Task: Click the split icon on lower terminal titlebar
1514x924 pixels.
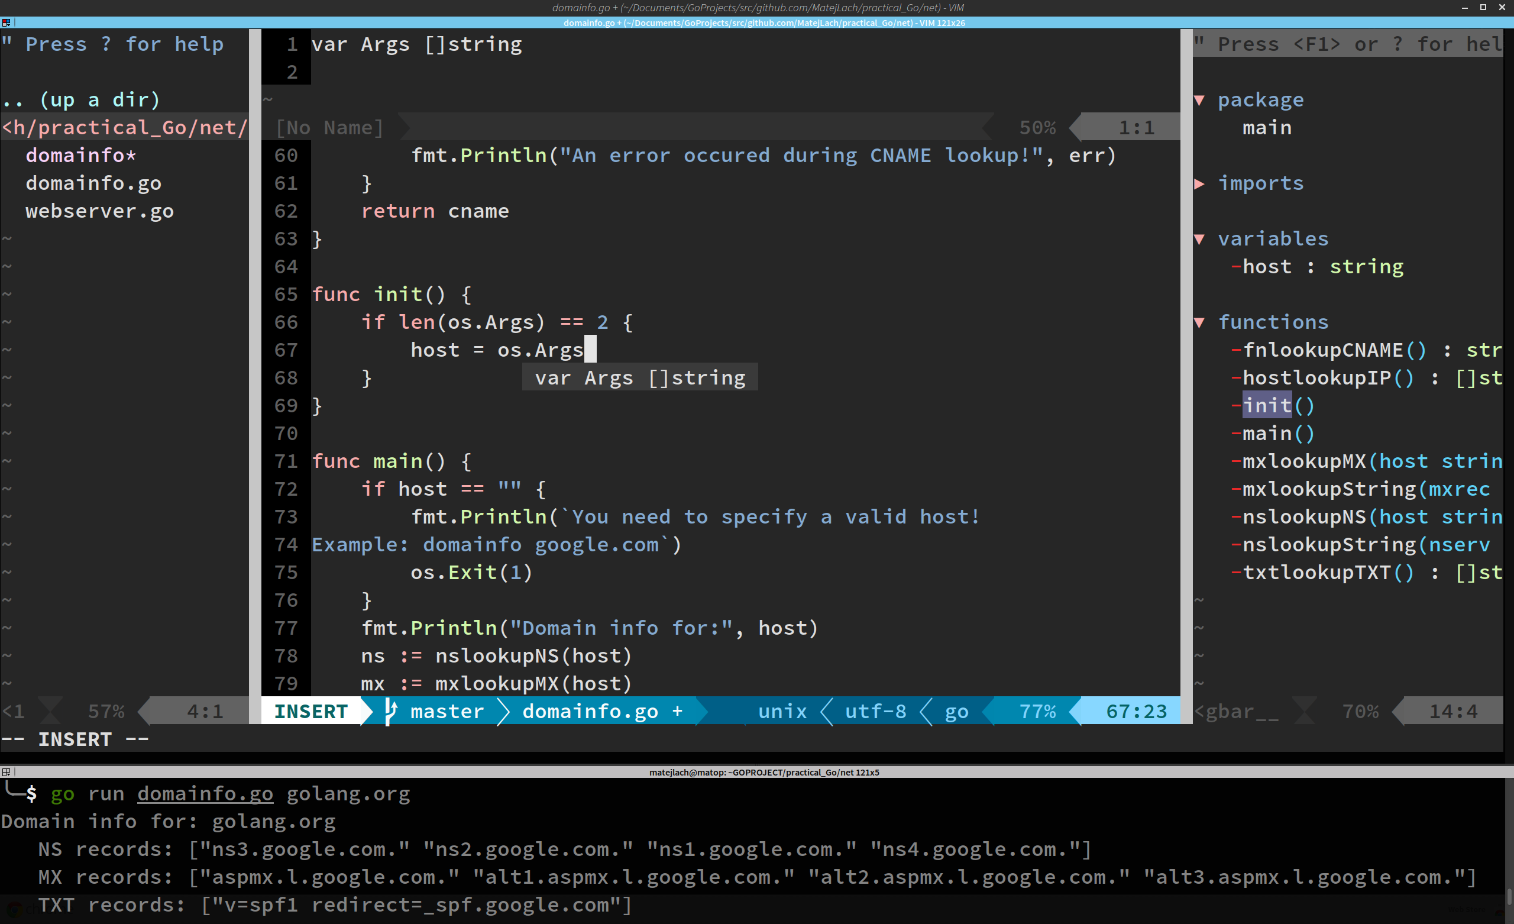Action: click(x=6, y=772)
